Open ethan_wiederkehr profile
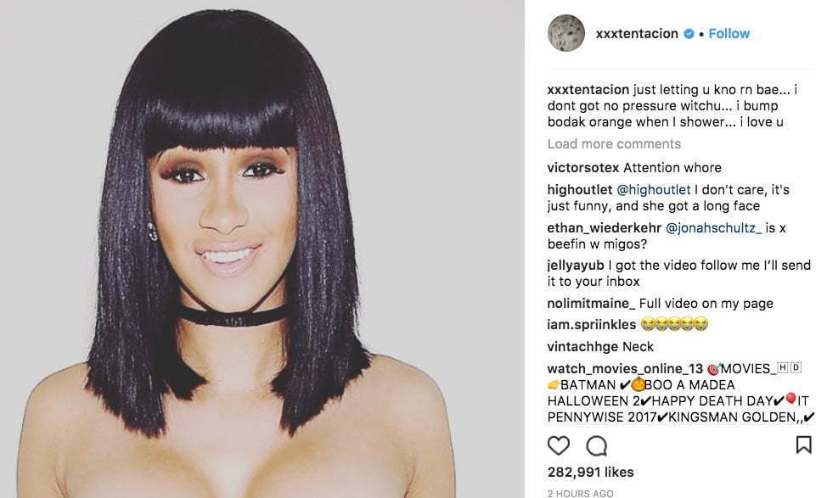This screenshot has height=498, width=827. pyautogui.click(x=604, y=227)
